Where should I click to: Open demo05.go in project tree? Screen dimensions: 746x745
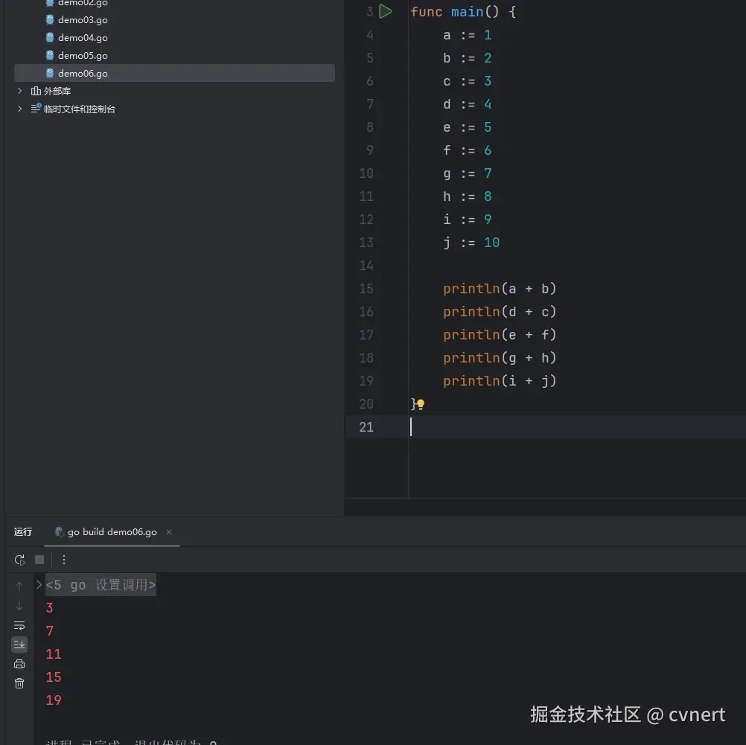click(x=83, y=56)
